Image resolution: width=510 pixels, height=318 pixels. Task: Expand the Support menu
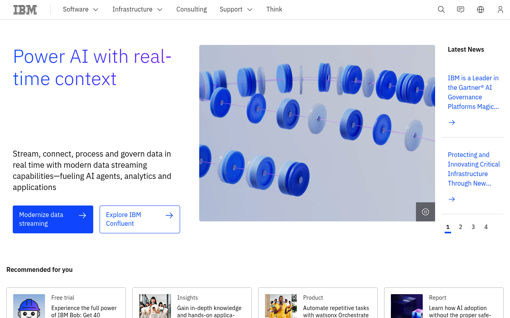(x=236, y=10)
